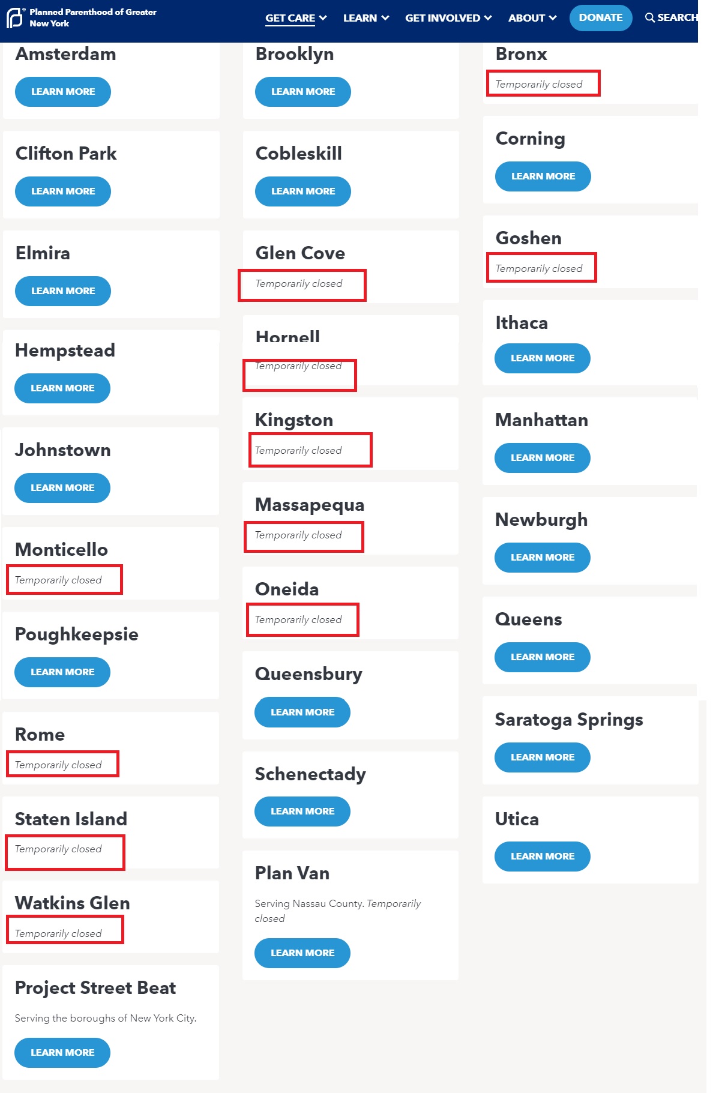
Task: Click the Planned Parenthood of Greater New York title
Action: [x=93, y=18]
